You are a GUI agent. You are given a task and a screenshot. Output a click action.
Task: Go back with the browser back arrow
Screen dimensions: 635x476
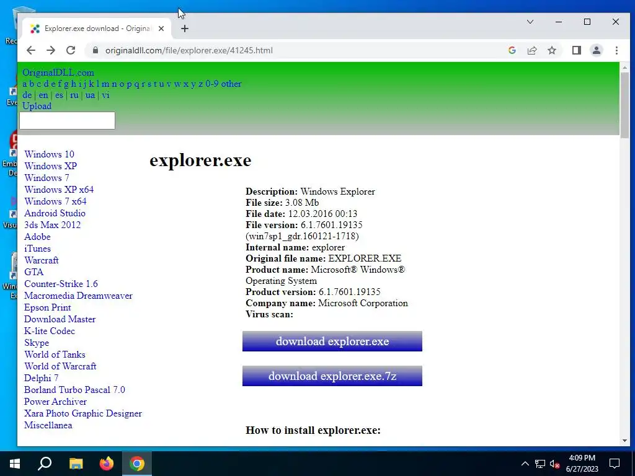click(31, 50)
